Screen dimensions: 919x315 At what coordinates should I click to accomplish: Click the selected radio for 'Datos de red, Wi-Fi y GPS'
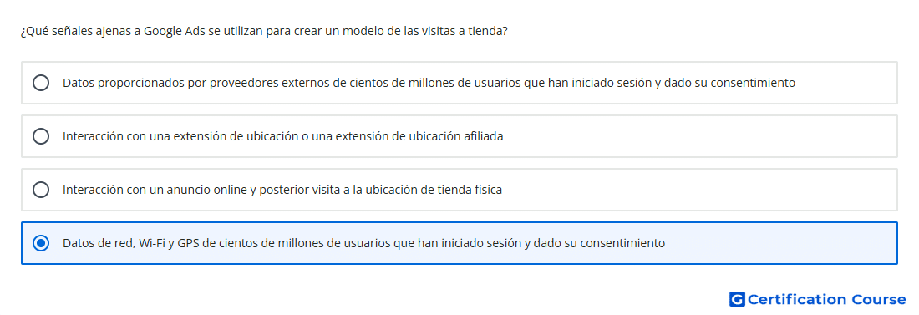tap(41, 243)
